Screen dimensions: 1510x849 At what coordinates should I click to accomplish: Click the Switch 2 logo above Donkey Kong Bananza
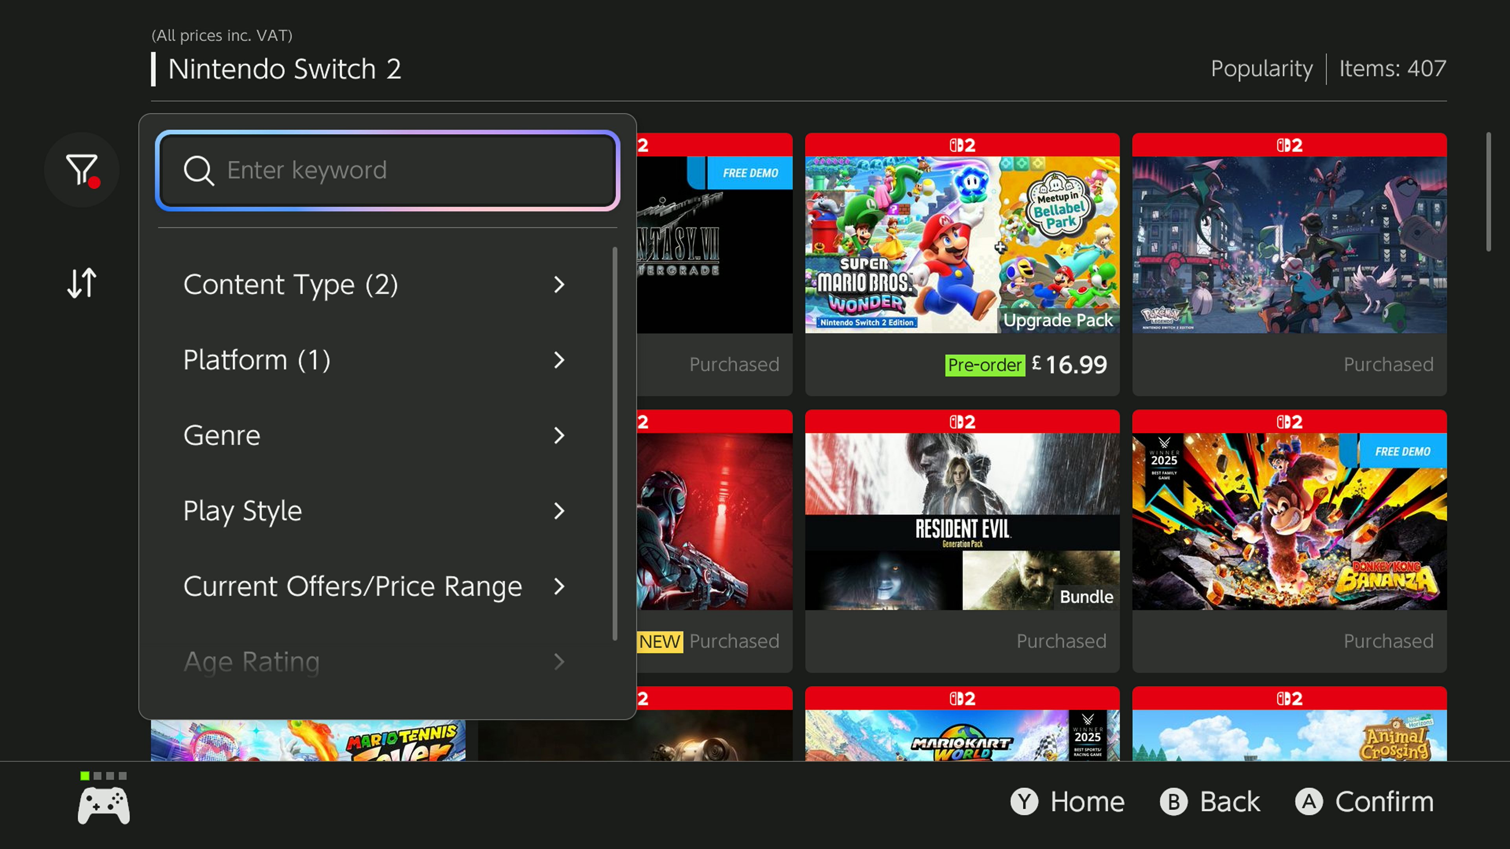tap(1289, 422)
